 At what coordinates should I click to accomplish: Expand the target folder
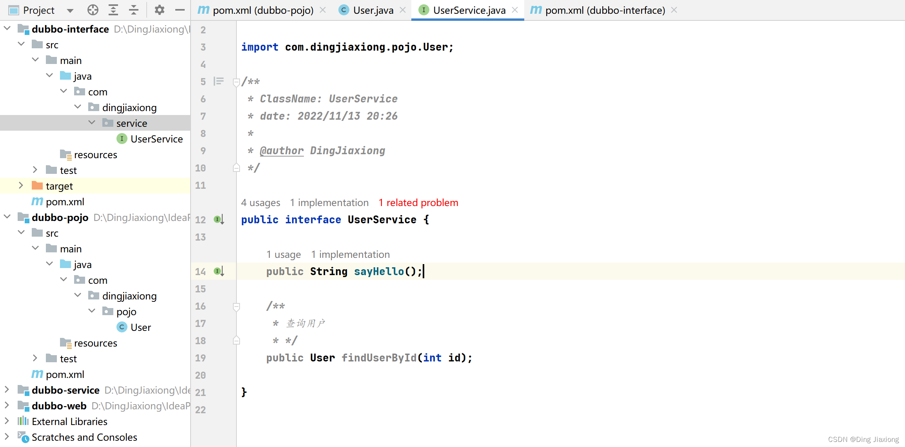21,185
